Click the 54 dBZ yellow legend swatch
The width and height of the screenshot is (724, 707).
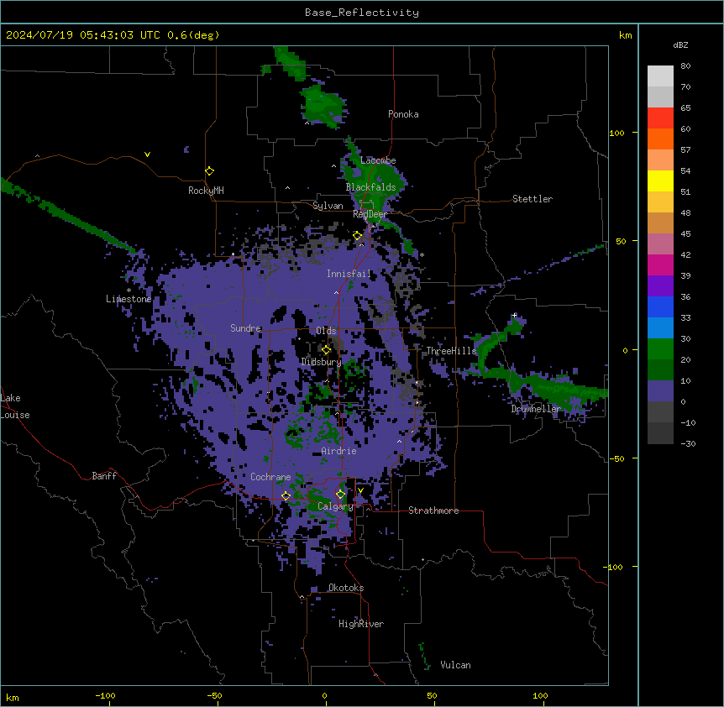tap(660, 181)
